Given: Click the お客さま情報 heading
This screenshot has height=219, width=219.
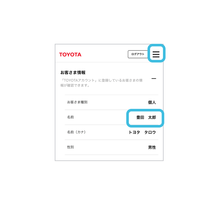Looking at the screenshot, I should pos(73,72).
